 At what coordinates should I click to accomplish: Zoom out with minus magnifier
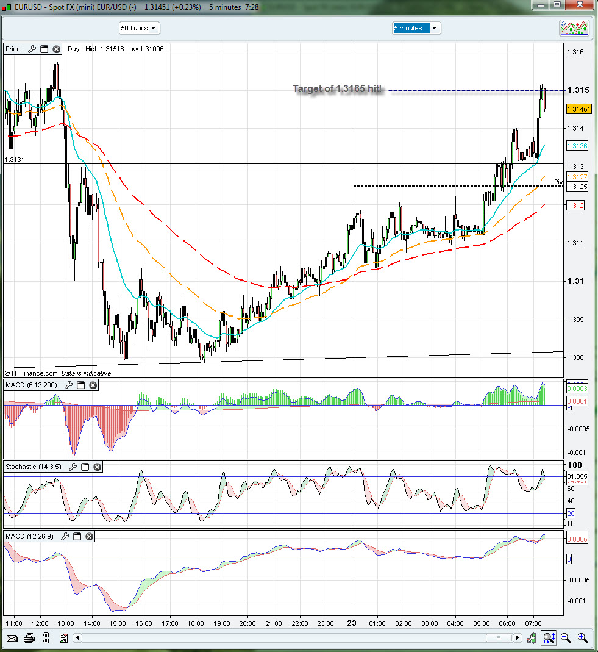tap(566, 639)
